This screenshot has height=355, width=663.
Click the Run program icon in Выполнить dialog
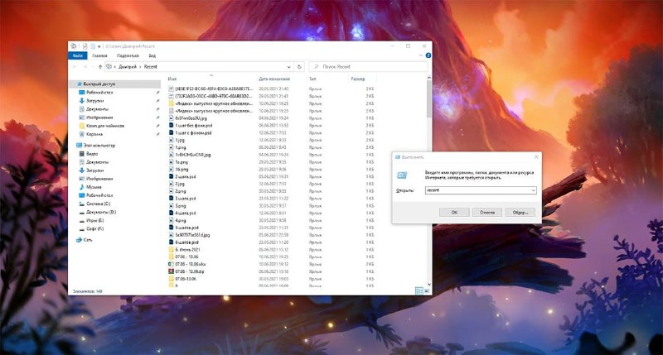[x=402, y=175]
